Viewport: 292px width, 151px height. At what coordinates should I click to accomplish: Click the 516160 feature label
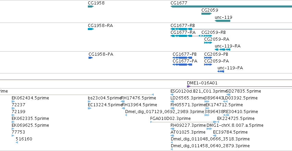pyautogui.click(x=24, y=139)
